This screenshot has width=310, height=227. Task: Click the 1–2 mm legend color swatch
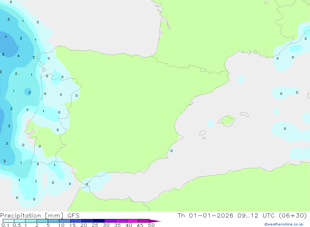[x=31, y=221]
